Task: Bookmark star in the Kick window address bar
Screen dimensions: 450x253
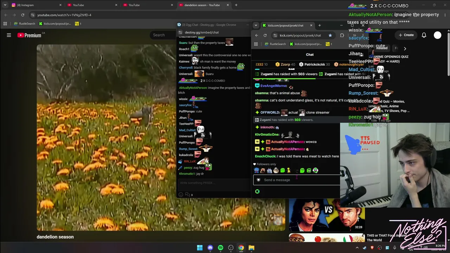Action: (x=330, y=35)
